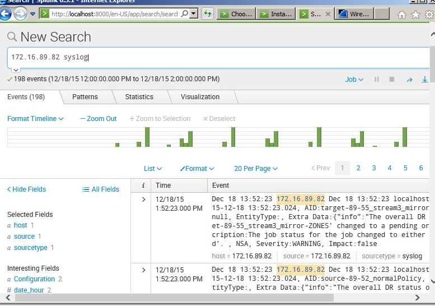This screenshot has height=306, width=435.
Task: Click the i info column header
Action: (143, 186)
